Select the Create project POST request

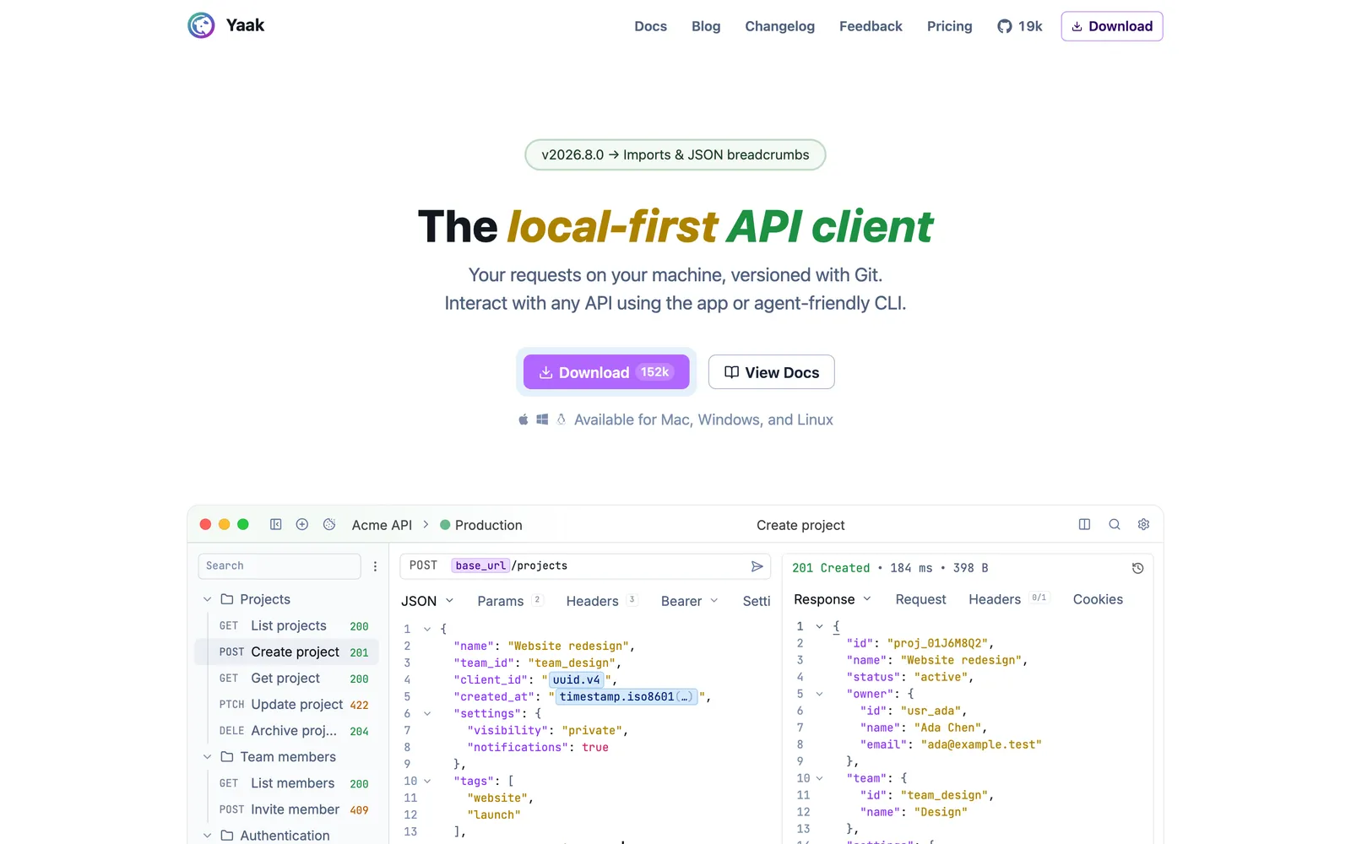[x=287, y=652]
